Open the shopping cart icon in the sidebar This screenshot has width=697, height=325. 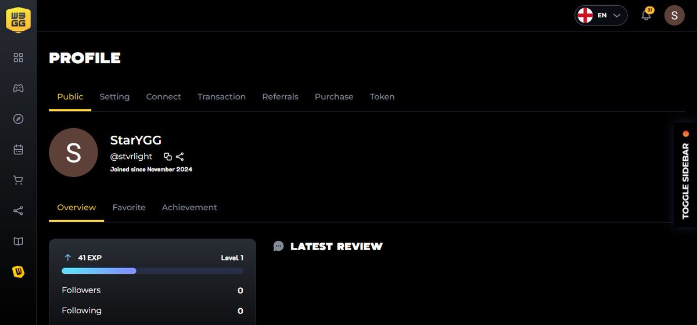tap(18, 180)
